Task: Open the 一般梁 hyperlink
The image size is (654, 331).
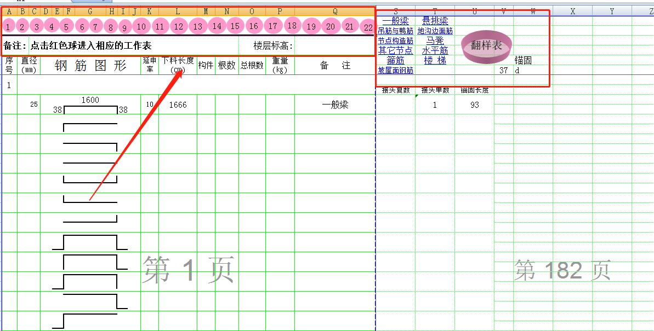Action: coord(395,21)
